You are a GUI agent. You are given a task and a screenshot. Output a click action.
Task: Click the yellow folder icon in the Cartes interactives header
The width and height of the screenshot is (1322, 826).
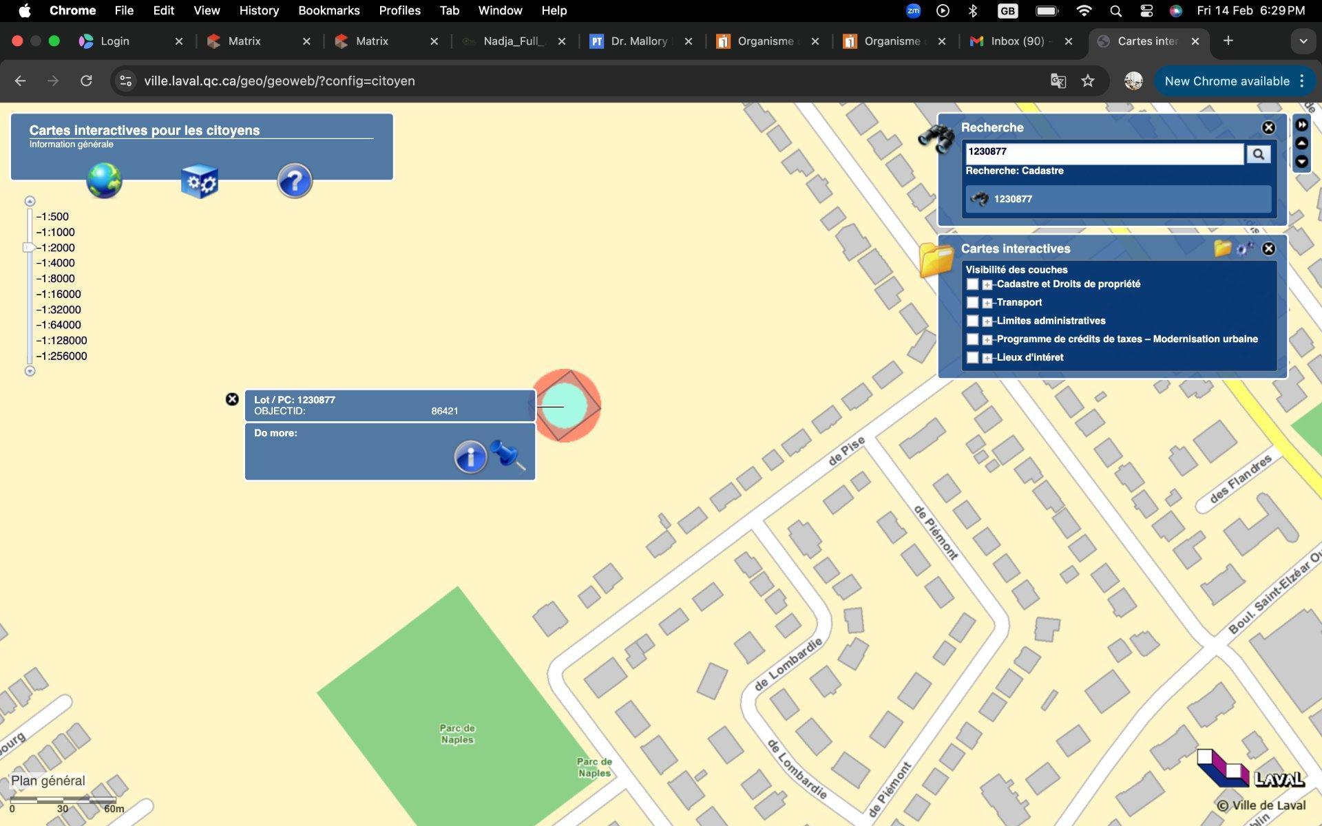point(1222,248)
